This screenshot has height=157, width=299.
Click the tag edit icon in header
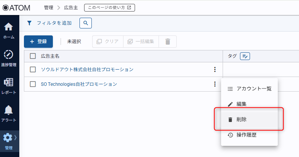coord(245,56)
